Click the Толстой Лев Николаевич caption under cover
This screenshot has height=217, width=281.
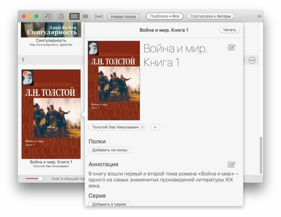[x=51, y=166]
